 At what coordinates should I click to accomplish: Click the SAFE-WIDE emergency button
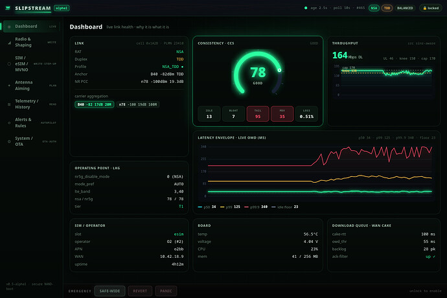pos(109,291)
